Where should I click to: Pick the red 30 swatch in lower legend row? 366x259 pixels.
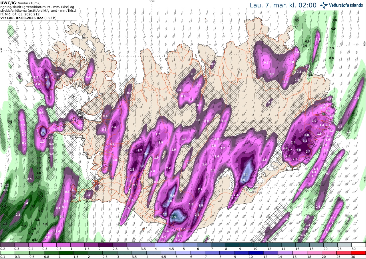point(359,253)
